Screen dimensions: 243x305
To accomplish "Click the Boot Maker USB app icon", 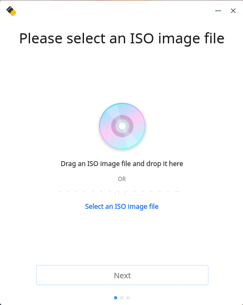I will [x=11, y=11].
